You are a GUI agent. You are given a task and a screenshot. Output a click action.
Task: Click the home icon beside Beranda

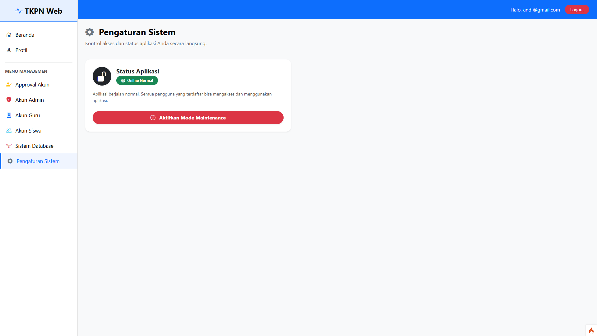(9, 35)
